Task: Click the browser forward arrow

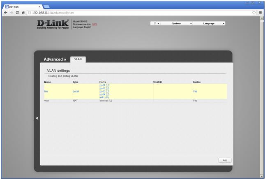Action: pyautogui.click(x=11, y=13)
